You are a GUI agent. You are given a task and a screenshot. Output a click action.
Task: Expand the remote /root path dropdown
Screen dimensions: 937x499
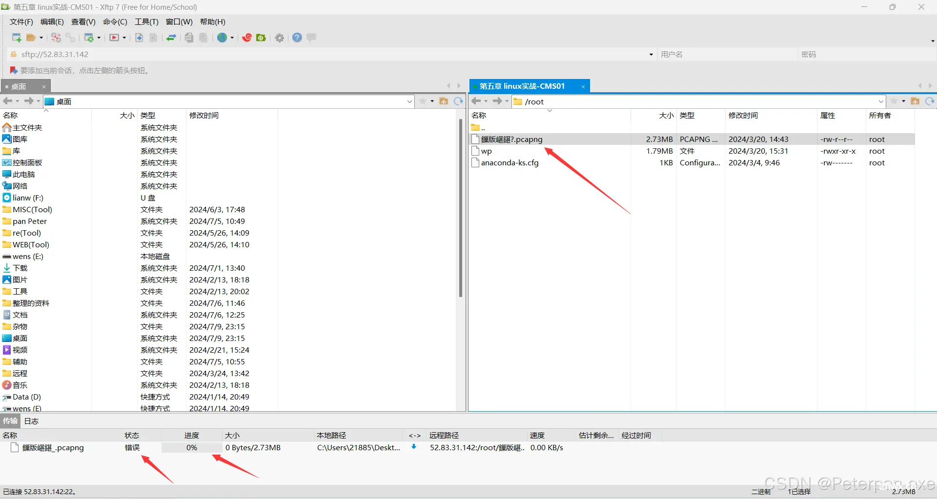pos(881,101)
